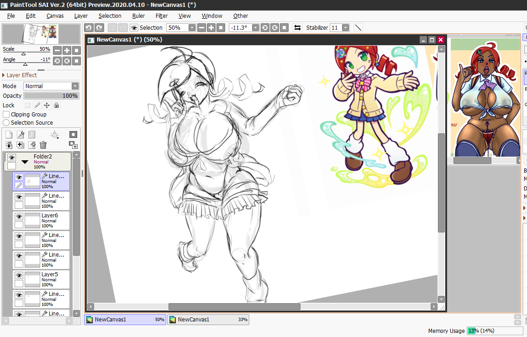Decrease Scale in the navigator panel
The width and height of the screenshot is (527, 337).
click(x=58, y=50)
